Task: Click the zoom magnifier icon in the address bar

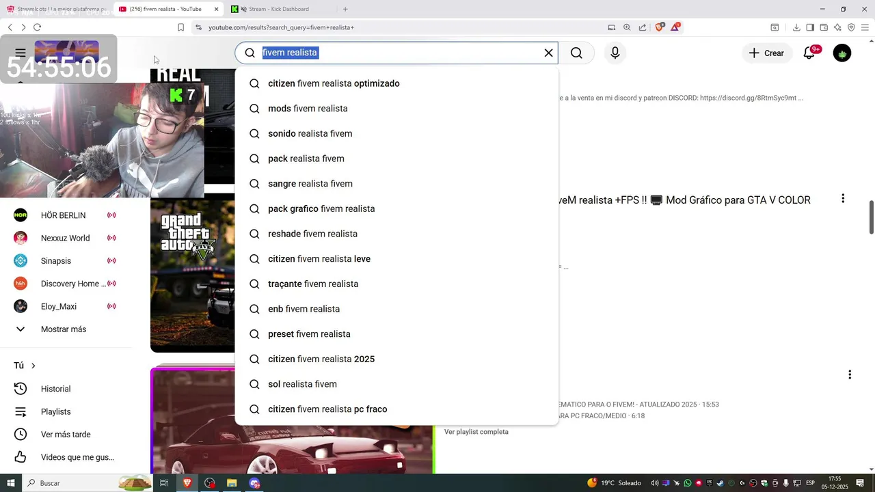Action: 627,27
